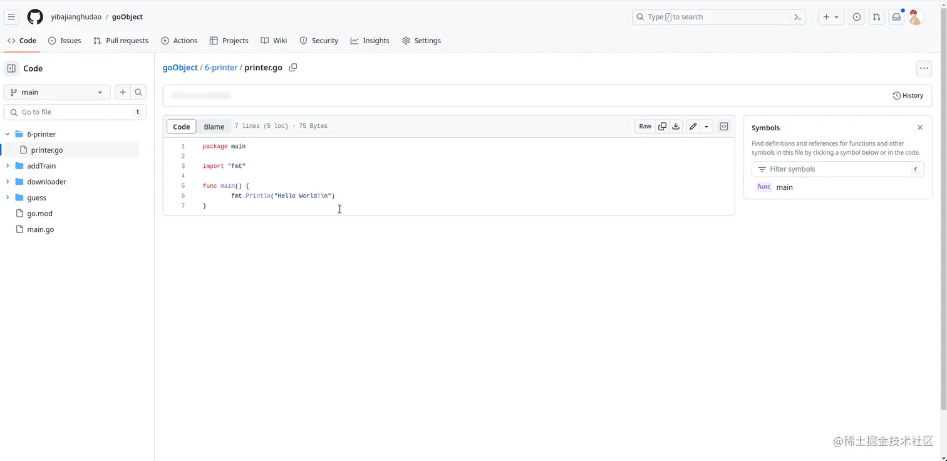
Task: Copy raw file contents
Action: (662, 126)
